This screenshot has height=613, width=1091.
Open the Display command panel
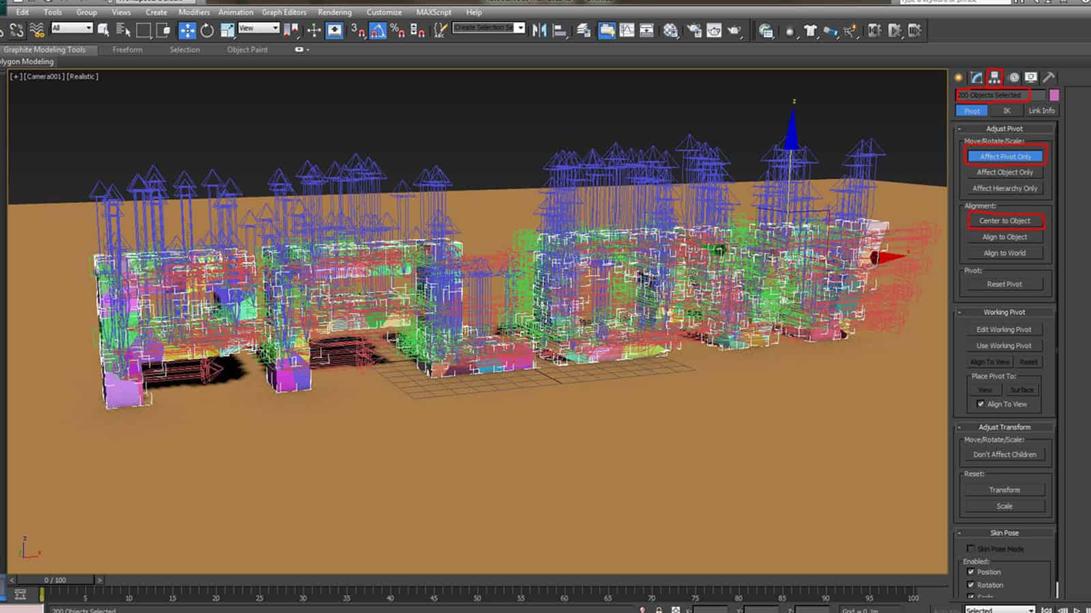coord(1031,77)
